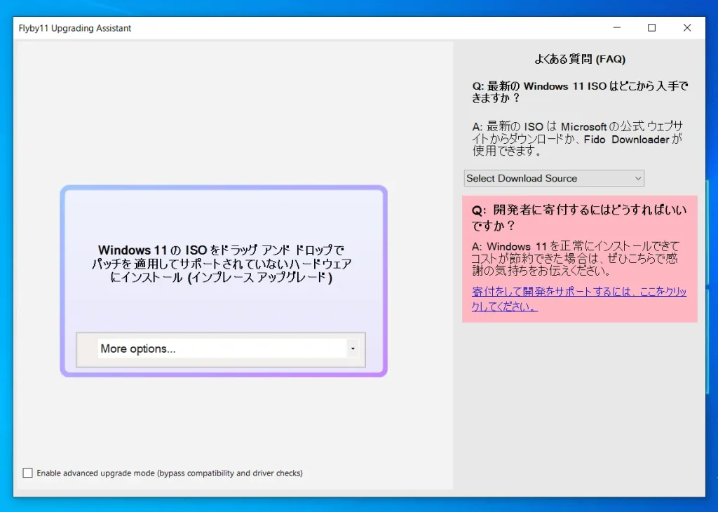The width and height of the screenshot is (718, 512).
Task: Click the question about donating to the developer
Action: [578, 217]
